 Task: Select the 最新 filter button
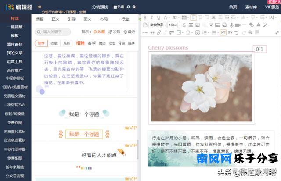67,43
